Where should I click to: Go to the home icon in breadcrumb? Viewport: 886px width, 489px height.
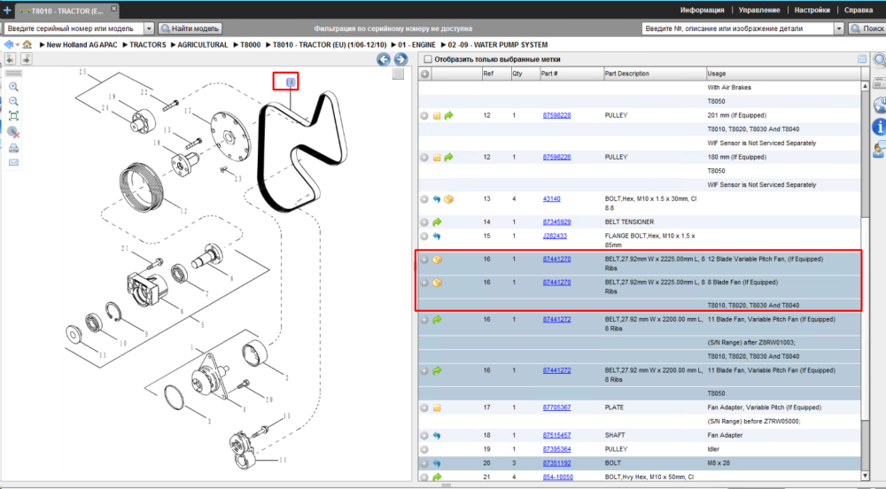tap(27, 44)
